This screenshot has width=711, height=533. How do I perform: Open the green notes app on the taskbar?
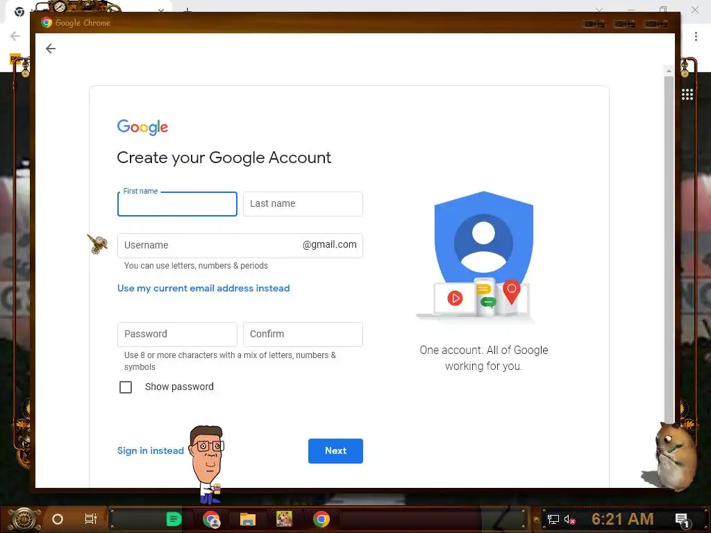point(174,519)
